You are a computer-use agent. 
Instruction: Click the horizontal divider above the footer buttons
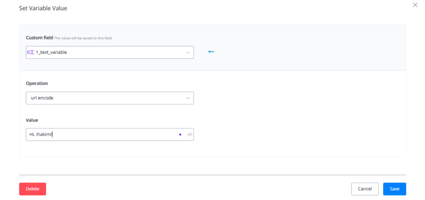coord(212,175)
